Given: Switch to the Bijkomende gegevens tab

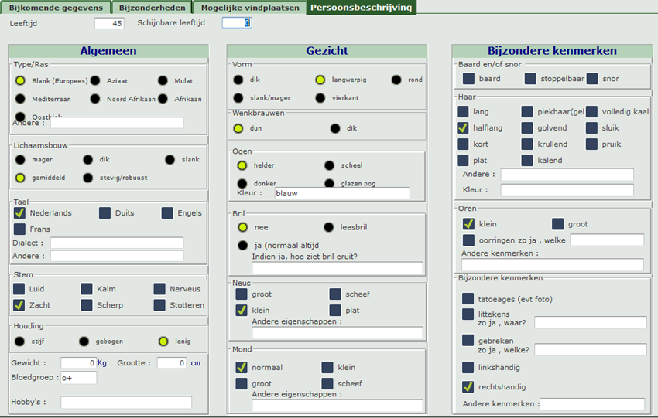Looking at the screenshot, I should (x=56, y=8).
